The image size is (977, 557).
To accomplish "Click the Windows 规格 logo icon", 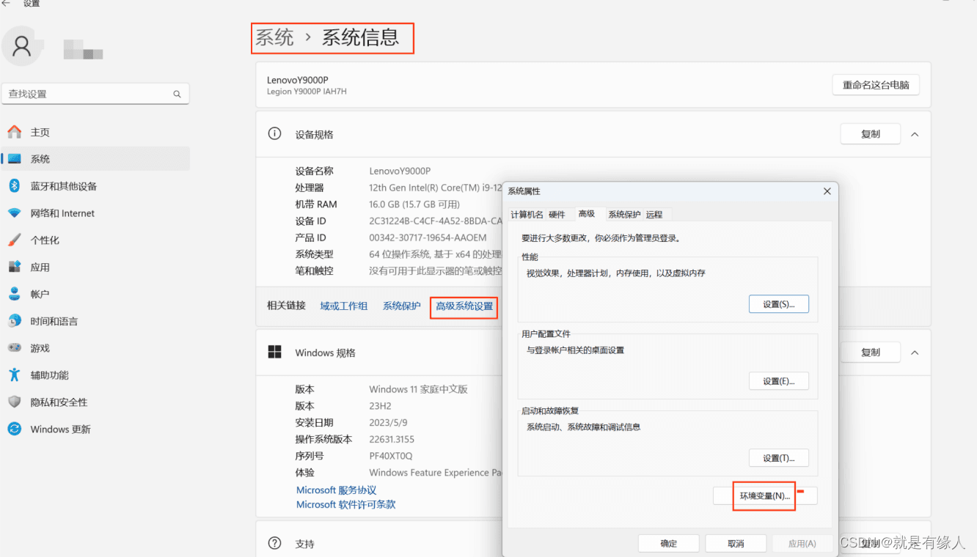I will pos(275,352).
